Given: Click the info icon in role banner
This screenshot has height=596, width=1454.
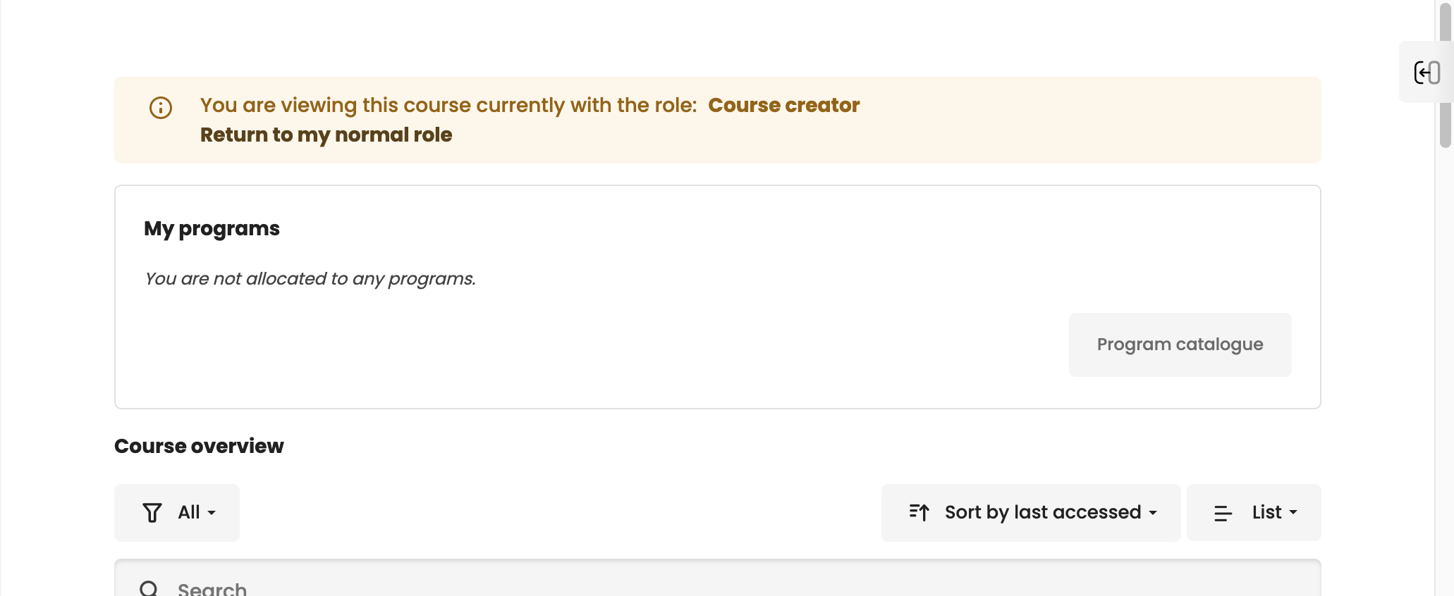Looking at the screenshot, I should pyautogui.click(x=161, y=108).
